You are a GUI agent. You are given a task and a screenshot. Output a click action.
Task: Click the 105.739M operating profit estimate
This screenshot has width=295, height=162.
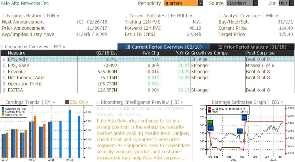[x=107, y=84]
